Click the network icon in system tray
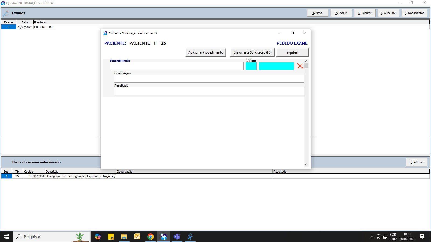The width and height of the screenshot is (431, 242). (x=385, y=237)
